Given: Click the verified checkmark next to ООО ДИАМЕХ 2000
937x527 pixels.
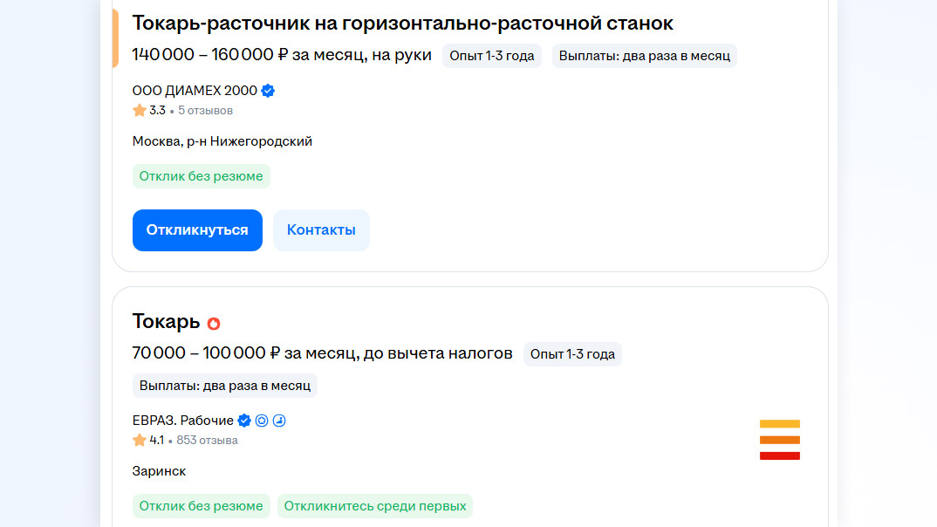Looking at the screenshot, I should [269, 91].
